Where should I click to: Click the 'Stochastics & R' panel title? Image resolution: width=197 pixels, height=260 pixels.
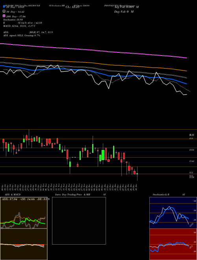click(x=161, y=195)
